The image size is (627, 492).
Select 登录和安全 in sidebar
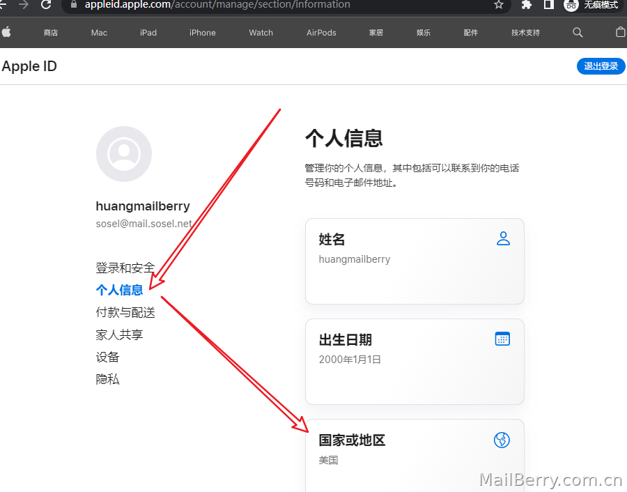pyautogui.click(x=125, y=268)
